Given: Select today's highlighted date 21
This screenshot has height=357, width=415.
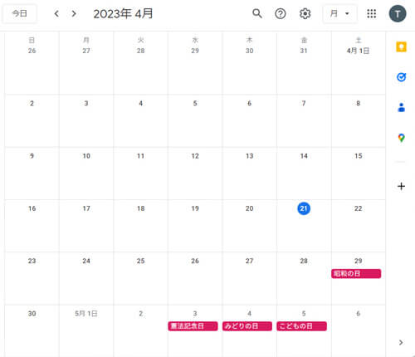Looking at the screenshot, I should (304, 208).
